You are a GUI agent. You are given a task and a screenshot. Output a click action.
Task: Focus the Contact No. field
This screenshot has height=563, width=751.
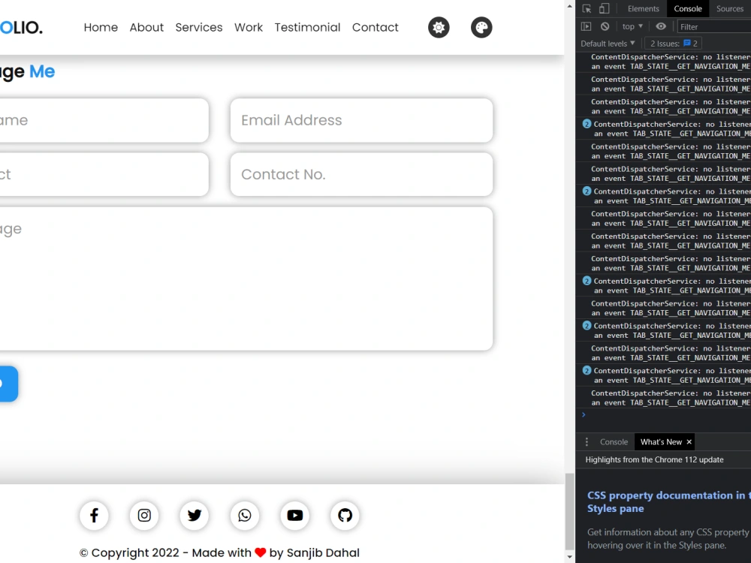coord(362,174)
